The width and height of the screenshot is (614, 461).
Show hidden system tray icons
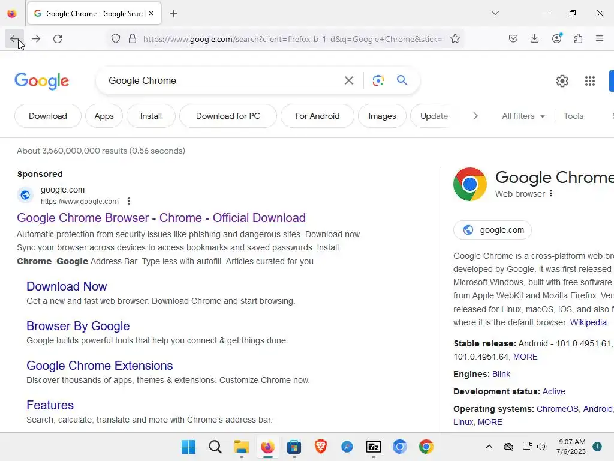click(489, 447)
